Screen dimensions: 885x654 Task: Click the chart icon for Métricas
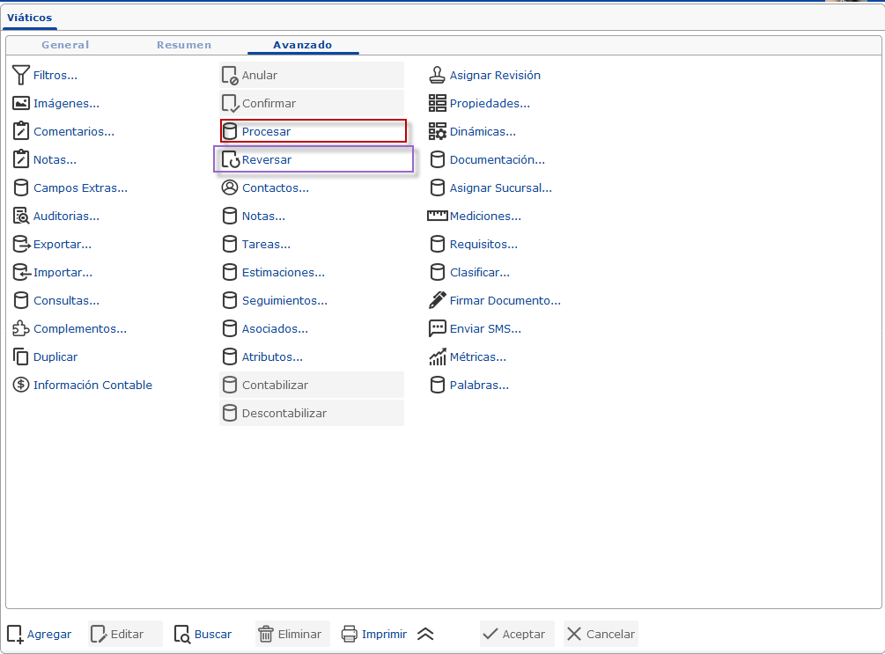pyautogui.click(x=437, y=357)
